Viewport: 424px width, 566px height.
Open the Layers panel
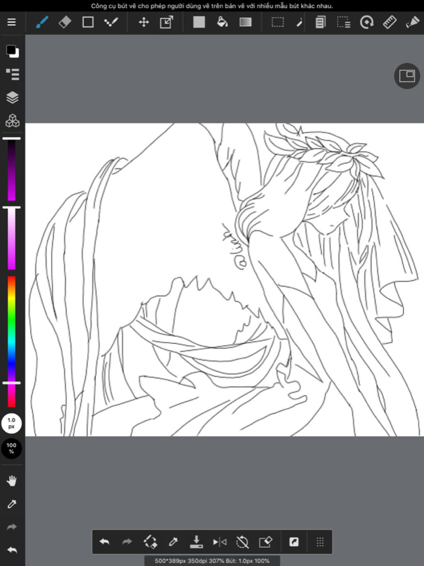click(x=12, y=97)
